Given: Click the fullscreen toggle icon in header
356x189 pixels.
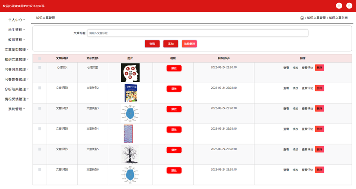Looking at the screenshot, I should [x=339, y=6].
